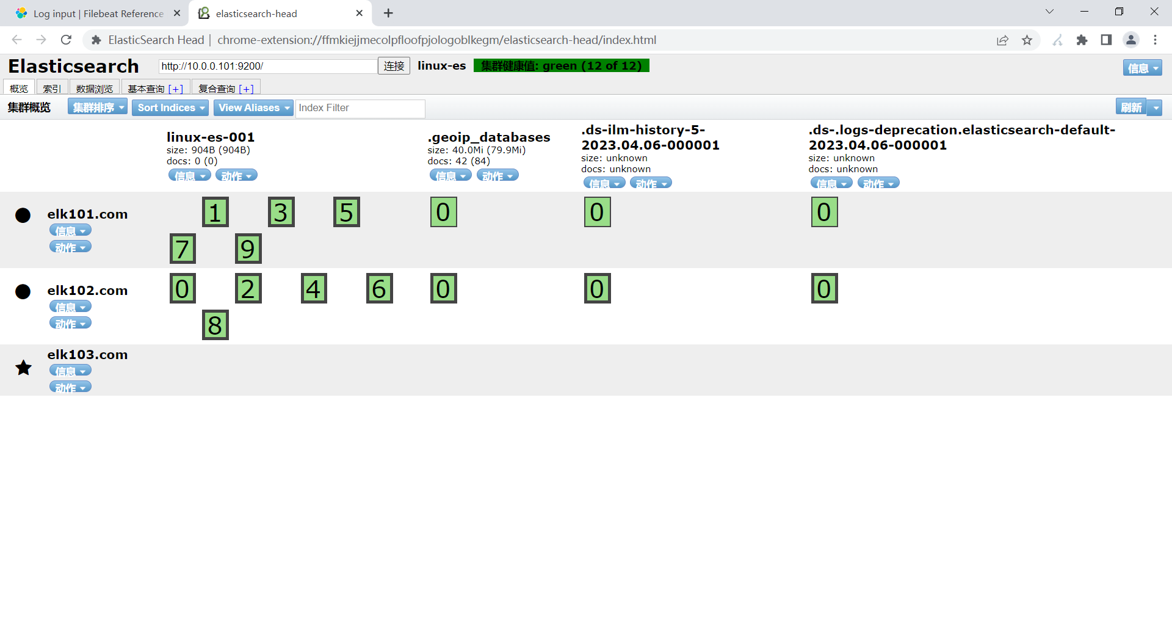Open the 动作 dropdown for .geoip_databases
The height and width of the screenshot is (629, 1172).
point(497,175)
